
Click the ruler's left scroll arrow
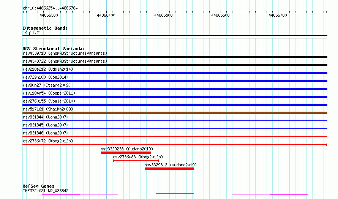[x=24, y=12]
